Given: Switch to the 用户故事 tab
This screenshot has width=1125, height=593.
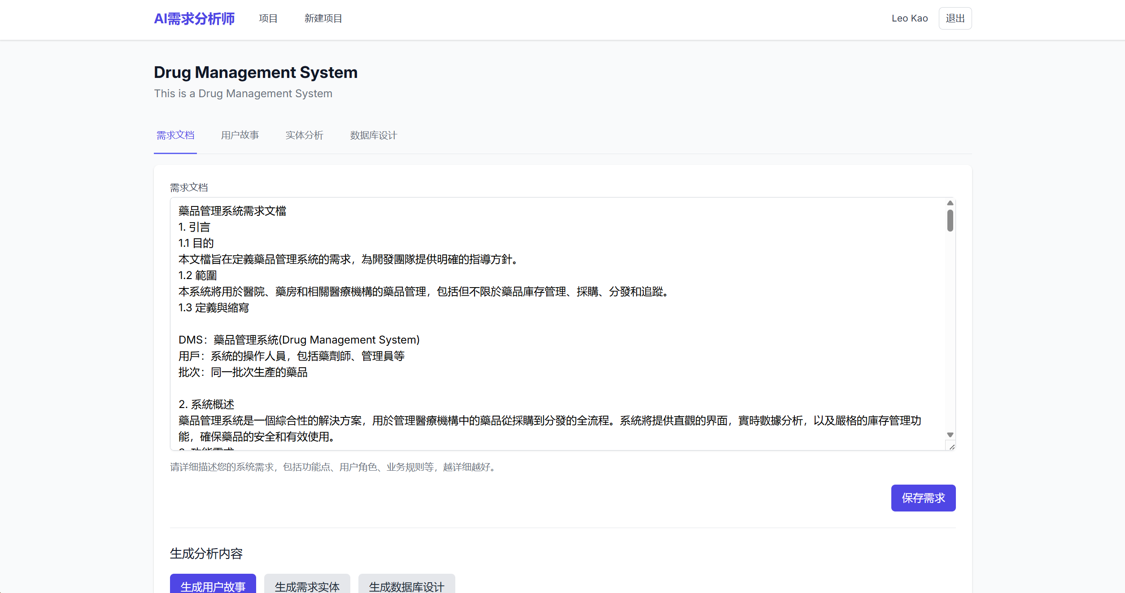Looking at the screenshot, I should pos(240,135).
